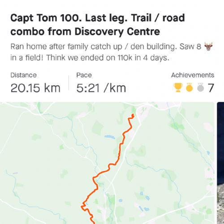Click the 'Ran home after family catch up' description

coord(66,47)
